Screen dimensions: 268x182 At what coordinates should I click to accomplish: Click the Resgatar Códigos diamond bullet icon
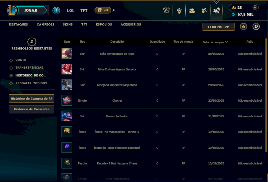(x=11, y=84)
